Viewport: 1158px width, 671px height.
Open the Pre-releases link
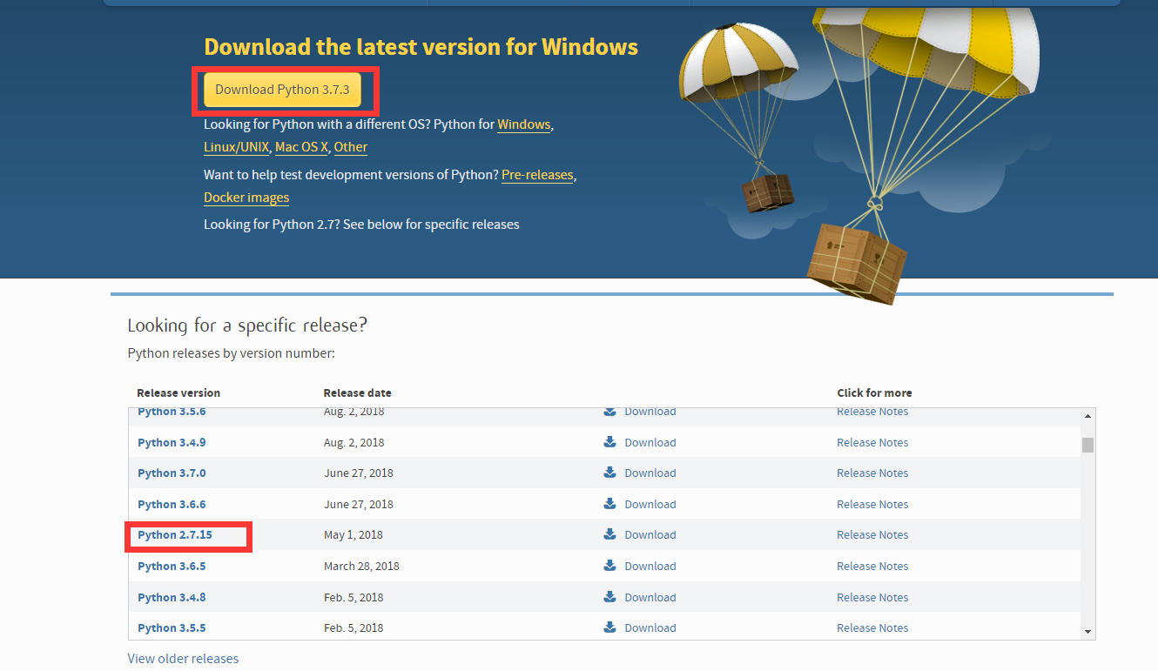click(x=537, y=175)
